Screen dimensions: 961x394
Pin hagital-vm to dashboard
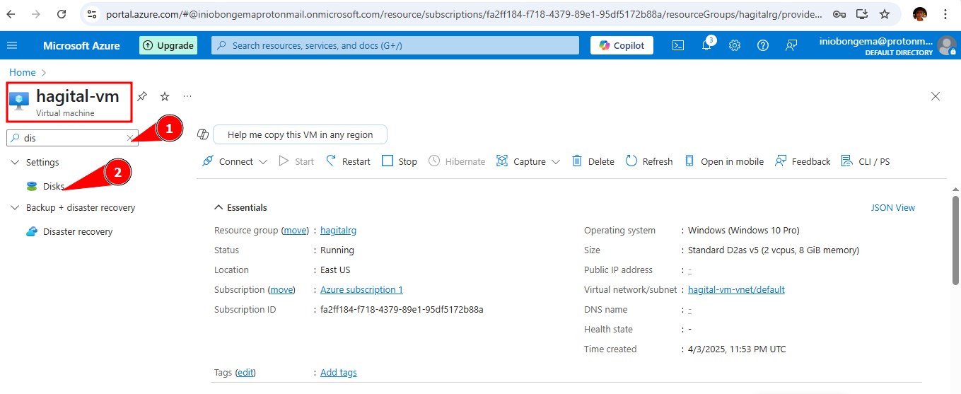coord(142,96)
